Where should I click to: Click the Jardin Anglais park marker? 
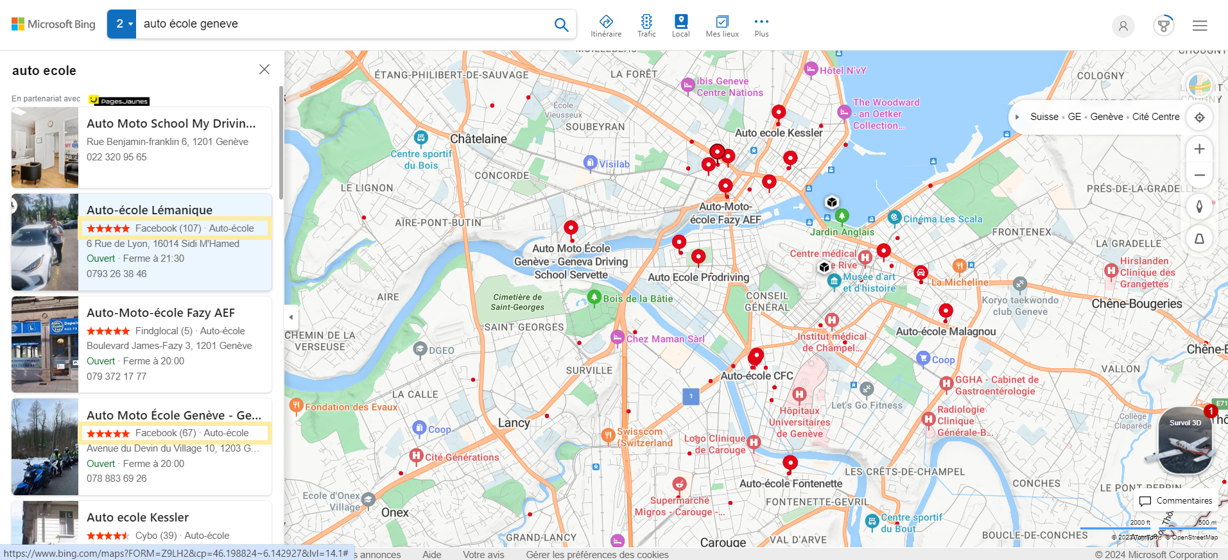pyautogui.click(x=842, y=216)
